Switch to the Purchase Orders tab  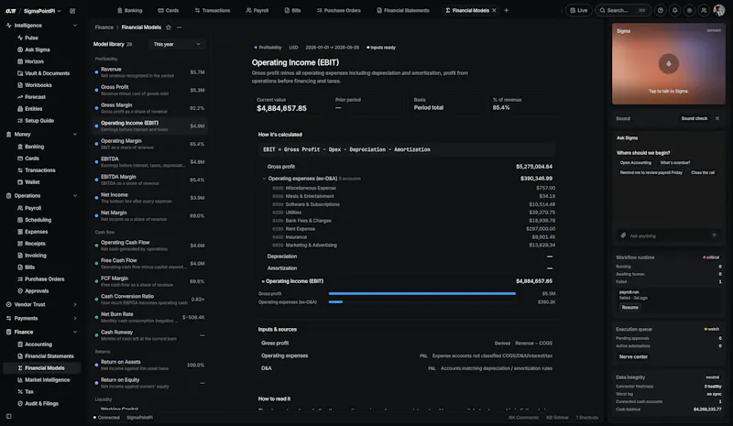[x=338, y=10]
